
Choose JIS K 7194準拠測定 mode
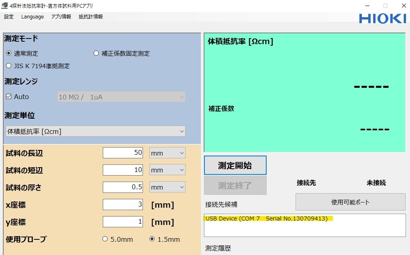(8, 65)
